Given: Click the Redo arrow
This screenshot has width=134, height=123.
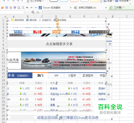Looking at the screenshot, I should pos(31,8).
